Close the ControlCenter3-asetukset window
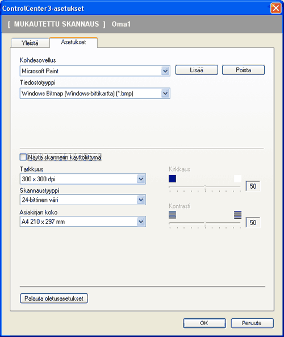The image size is (284, 337). coord(276,9)
